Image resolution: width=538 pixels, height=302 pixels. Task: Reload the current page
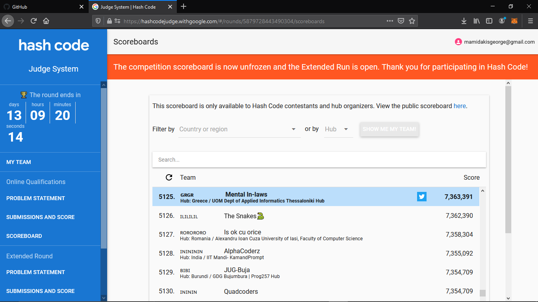click(x=33, y=21)
